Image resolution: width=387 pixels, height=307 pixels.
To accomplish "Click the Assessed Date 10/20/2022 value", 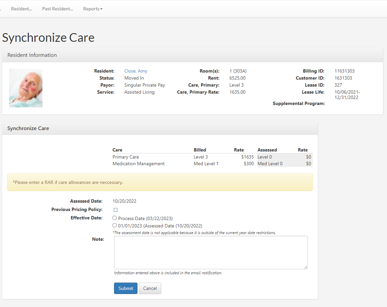I will click(x=124, y=201).
